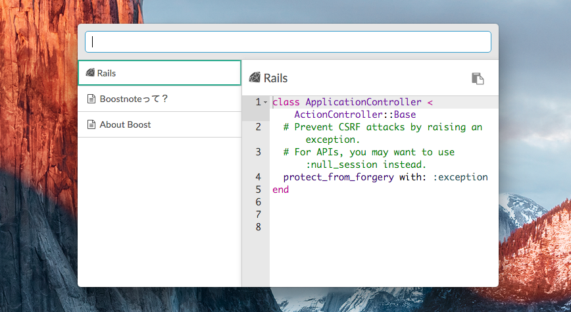This screenshot has width=571, height=312.
Task: Click the '# Prevent CSRF attacks' comment
Action: pos(344,127)
